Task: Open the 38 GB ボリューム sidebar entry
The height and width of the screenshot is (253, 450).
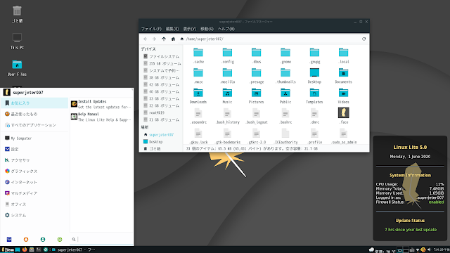Action: pos(161,77)
